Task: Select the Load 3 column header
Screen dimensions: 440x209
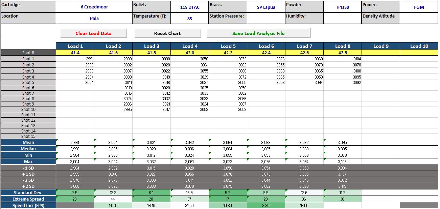Action: (x=152, y=46)
